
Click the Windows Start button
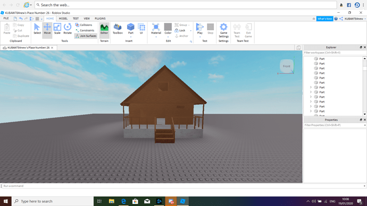point(6,201)
